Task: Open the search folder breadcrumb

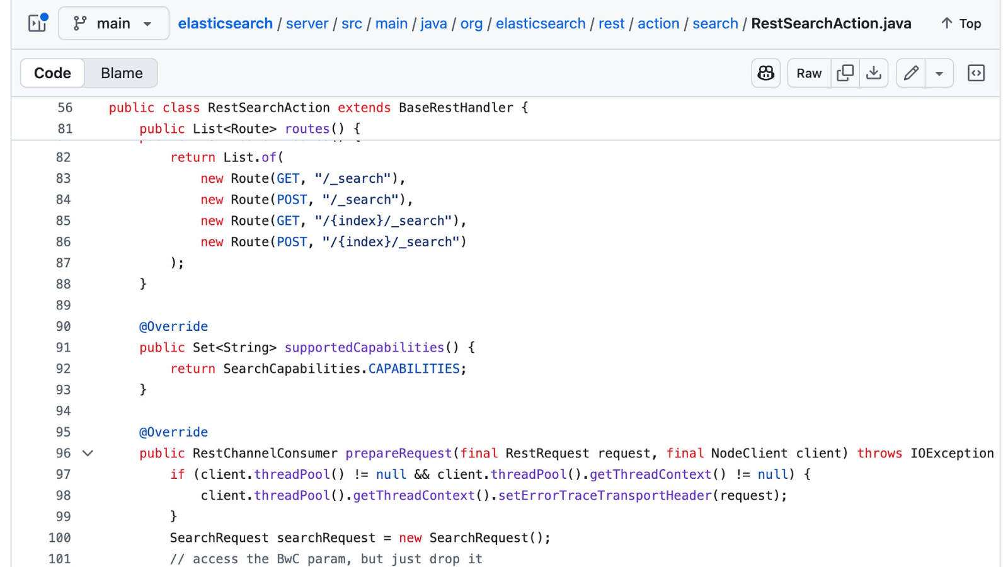Action: (715, 23)
